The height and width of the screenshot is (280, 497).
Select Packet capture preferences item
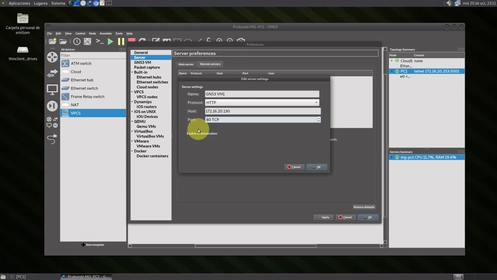click(x=147, y=67)
